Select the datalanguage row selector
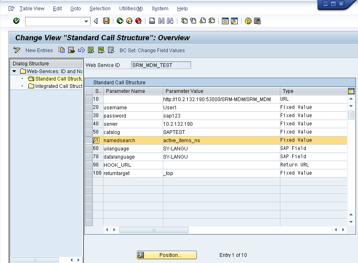Screen dimensions: 358x263 click(x=89, y=157)
